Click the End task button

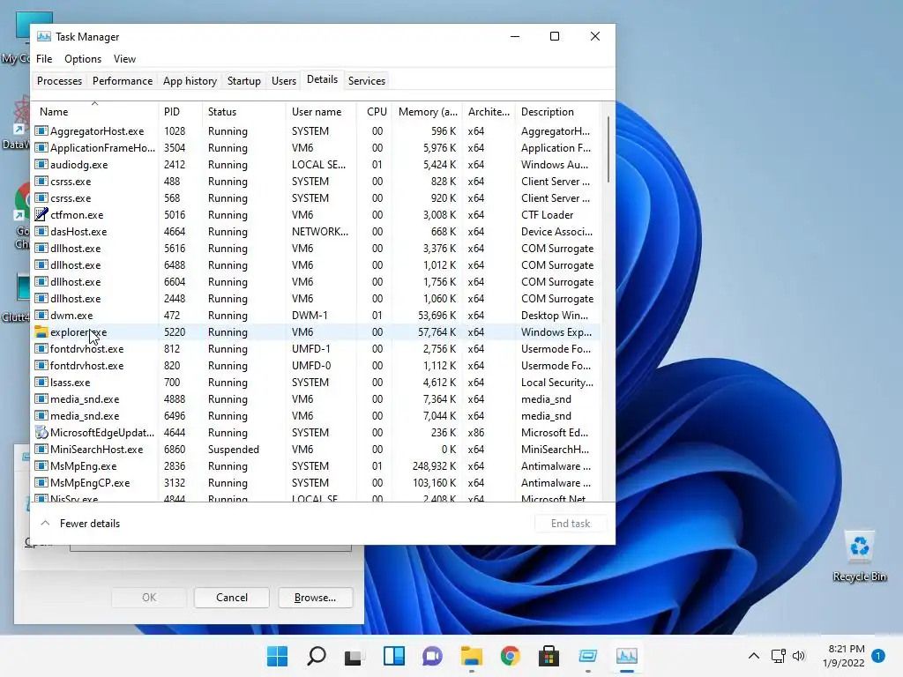pos(571,523)
